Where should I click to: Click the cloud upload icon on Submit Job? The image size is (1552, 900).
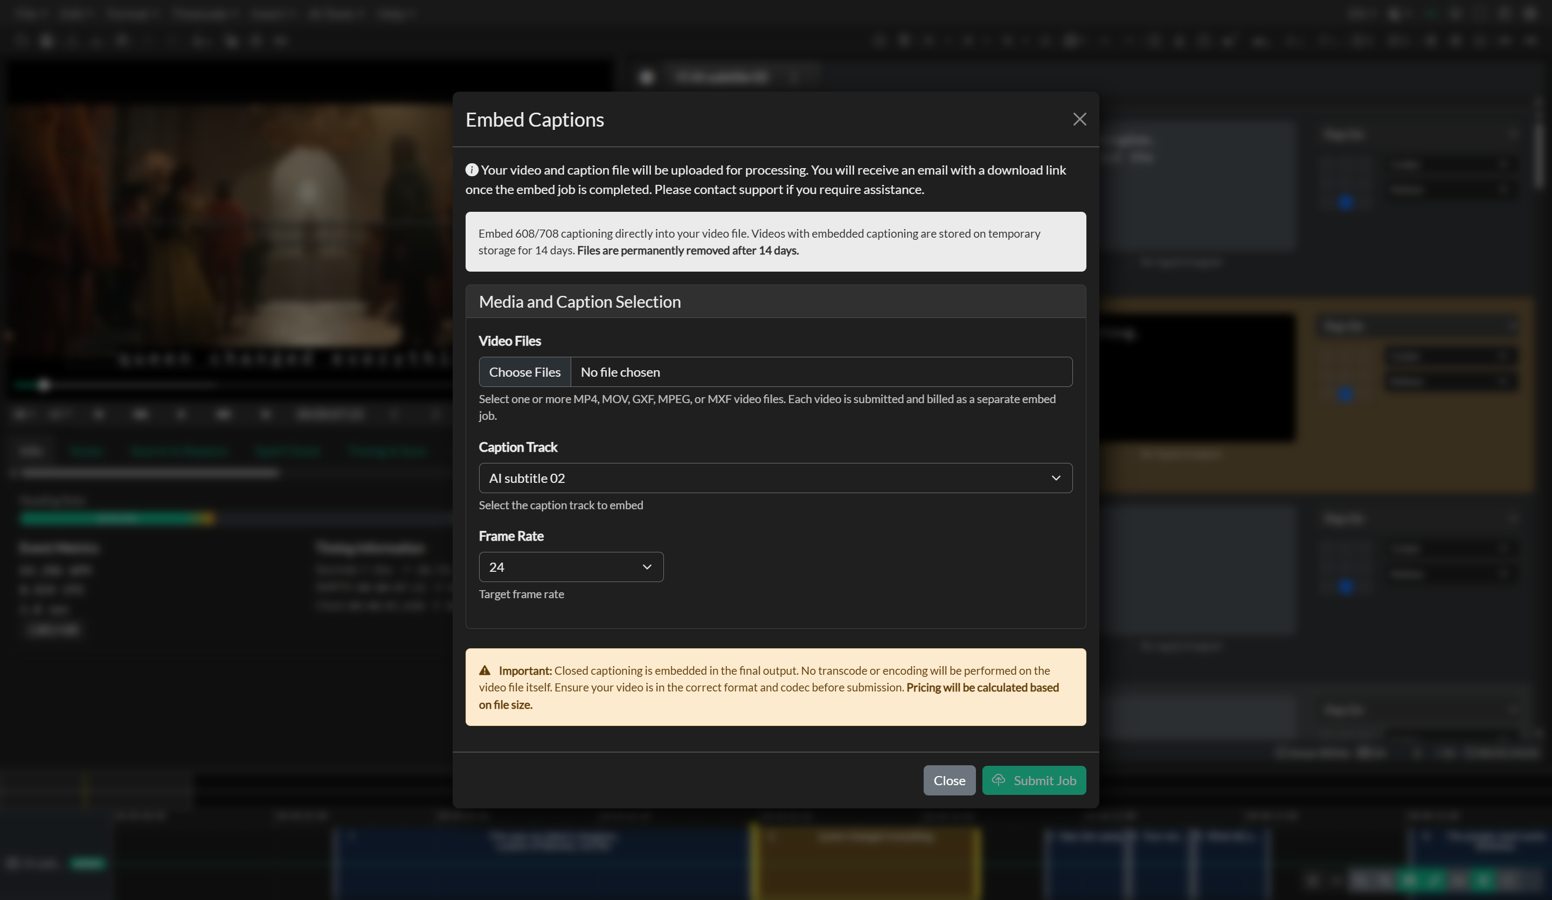(x=999, y=780)
